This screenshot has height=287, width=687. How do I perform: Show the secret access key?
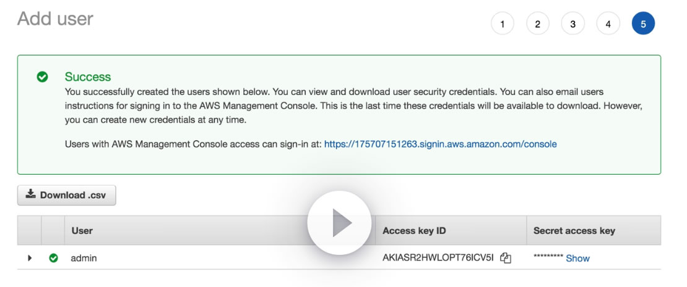(x=577, y=259)
